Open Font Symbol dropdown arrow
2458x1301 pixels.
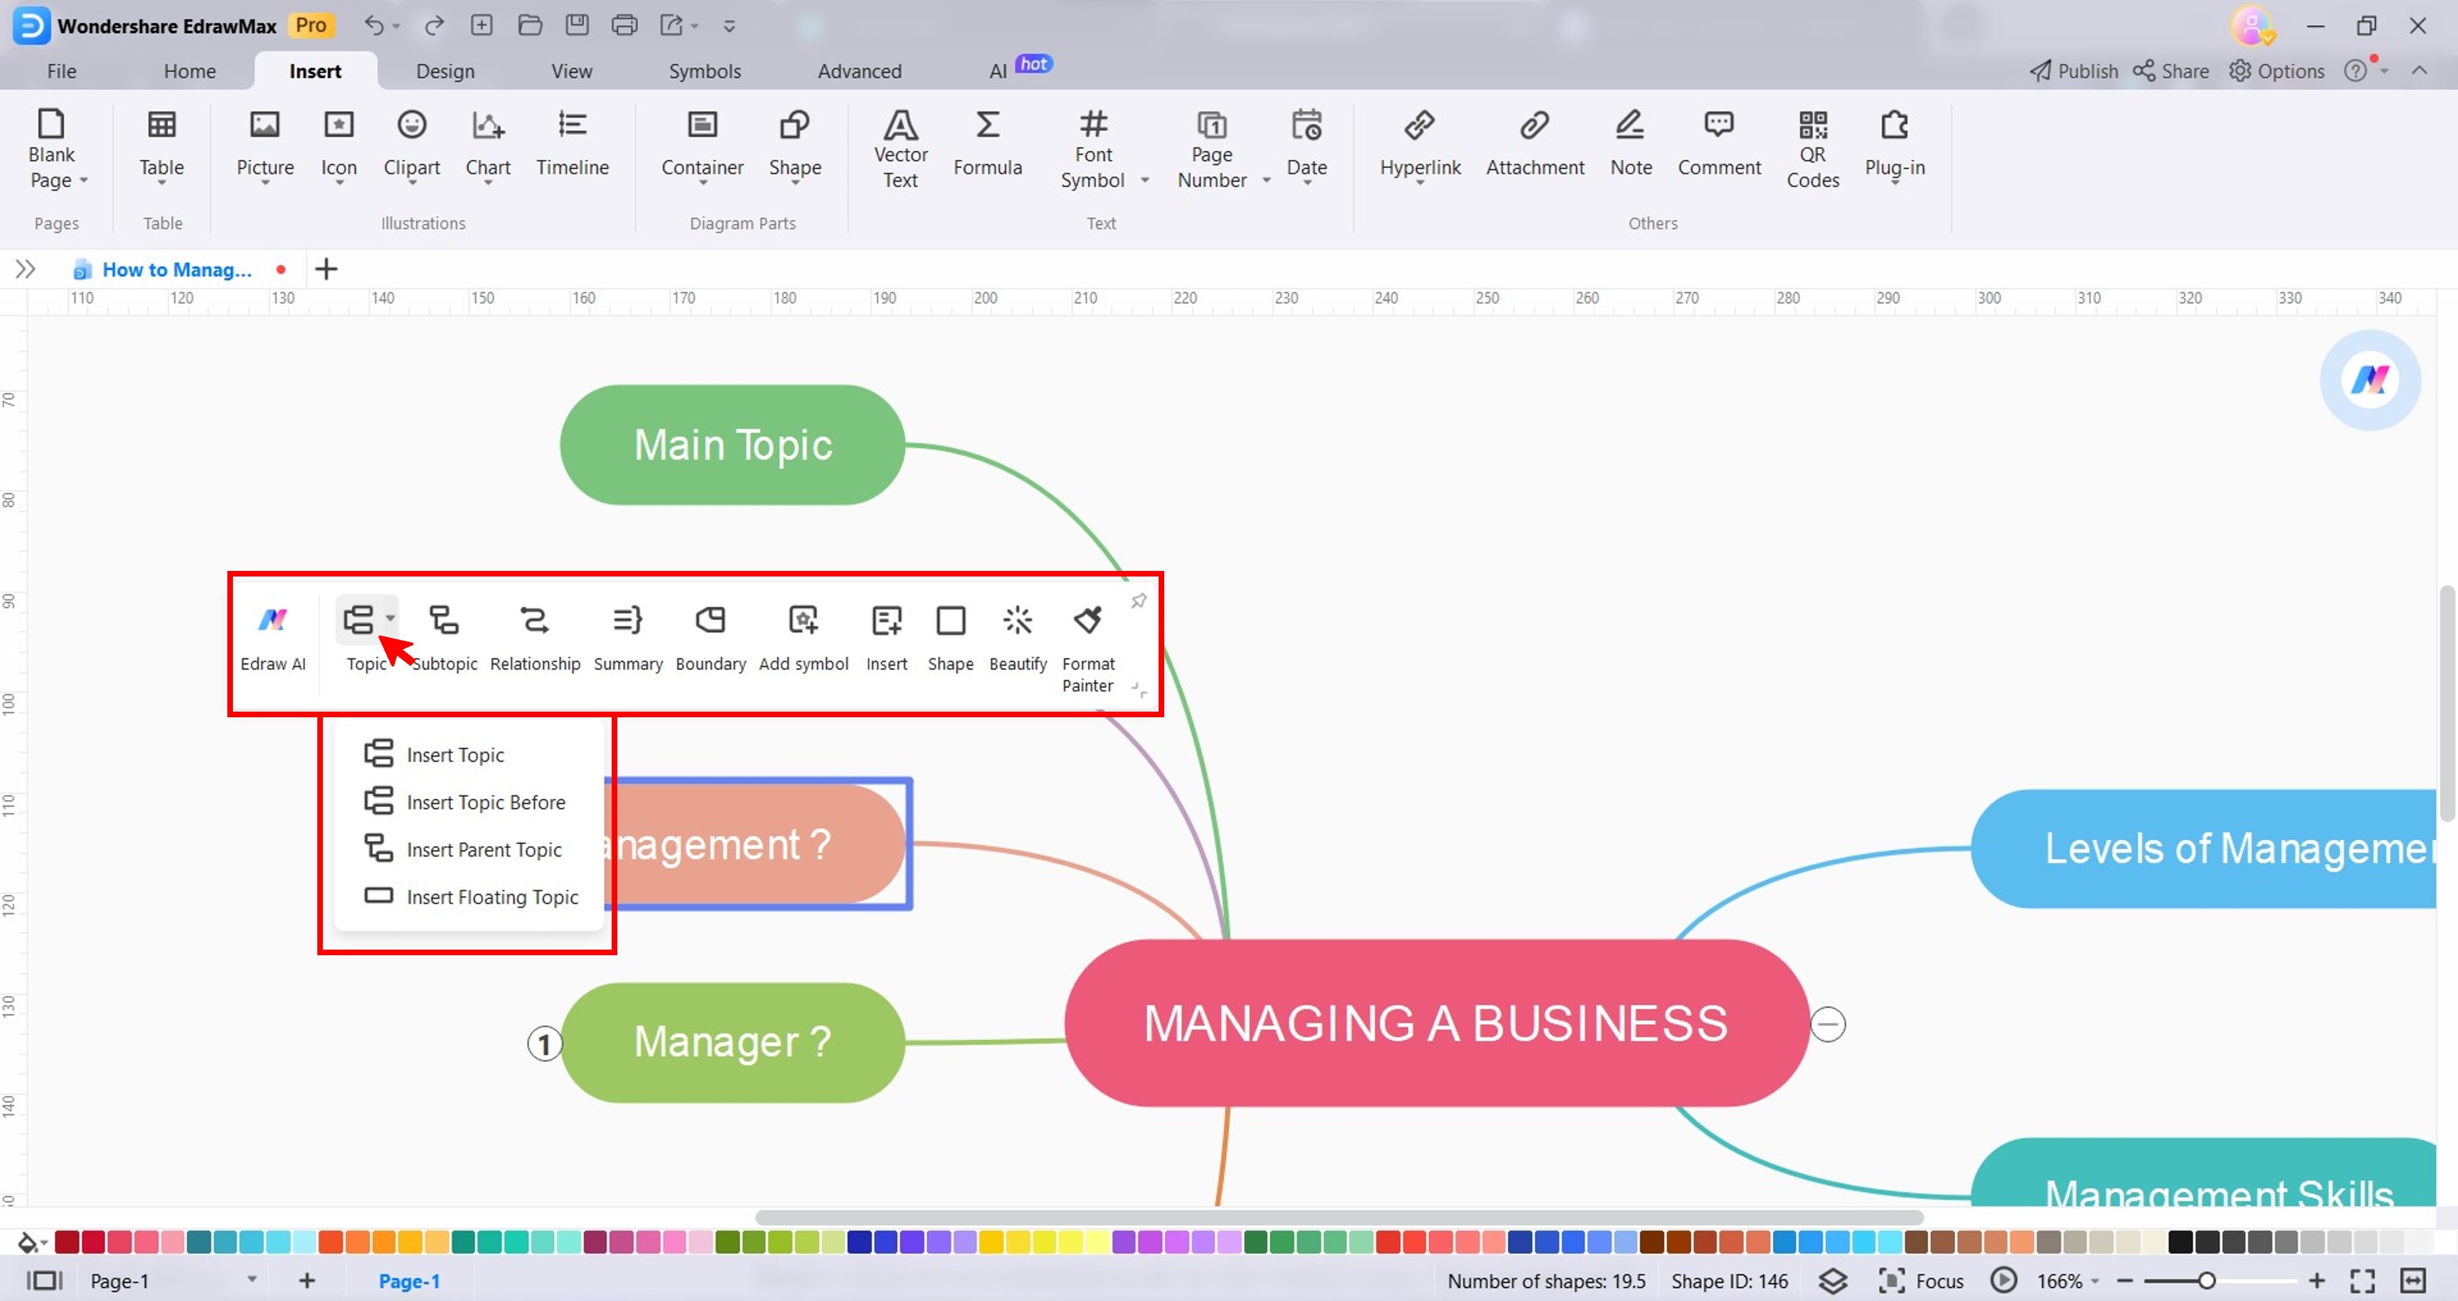tap(1145, 180)
